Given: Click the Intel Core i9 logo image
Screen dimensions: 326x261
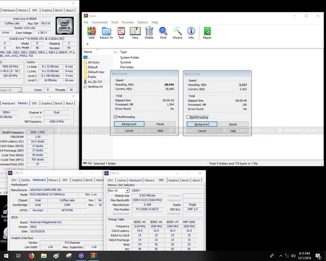Looking at the screenshot, I should point(65,26).
